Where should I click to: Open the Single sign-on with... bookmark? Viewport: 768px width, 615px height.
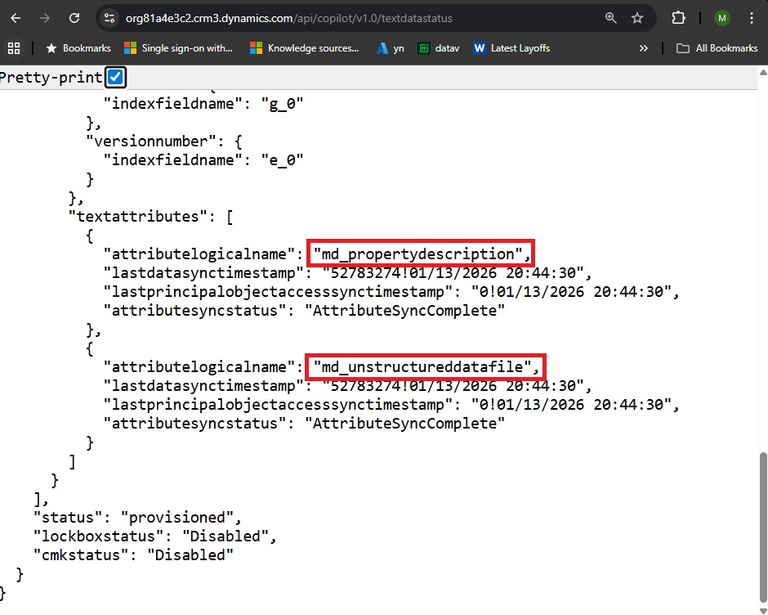coord(178,48)
